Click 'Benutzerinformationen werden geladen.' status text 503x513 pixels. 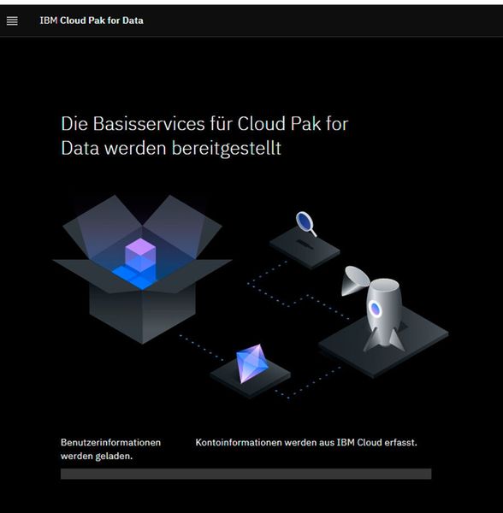[110, 449]
